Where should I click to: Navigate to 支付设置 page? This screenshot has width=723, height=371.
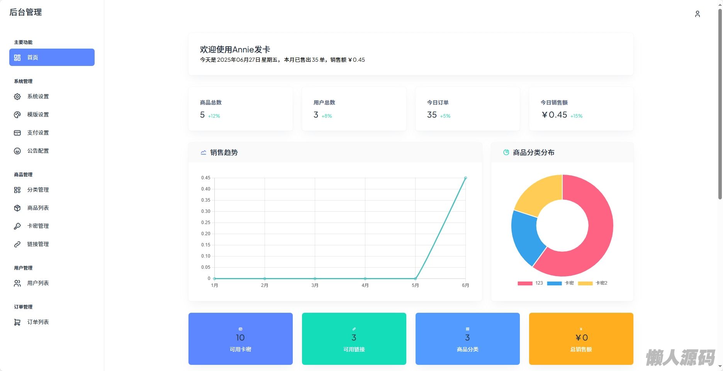52,133
